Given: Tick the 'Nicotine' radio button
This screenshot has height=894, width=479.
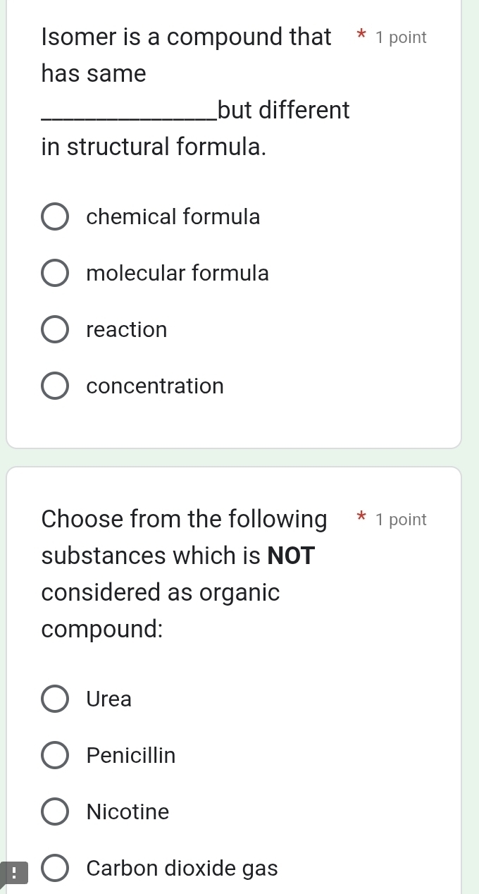Looking at the screenshot, I should 55,812.
